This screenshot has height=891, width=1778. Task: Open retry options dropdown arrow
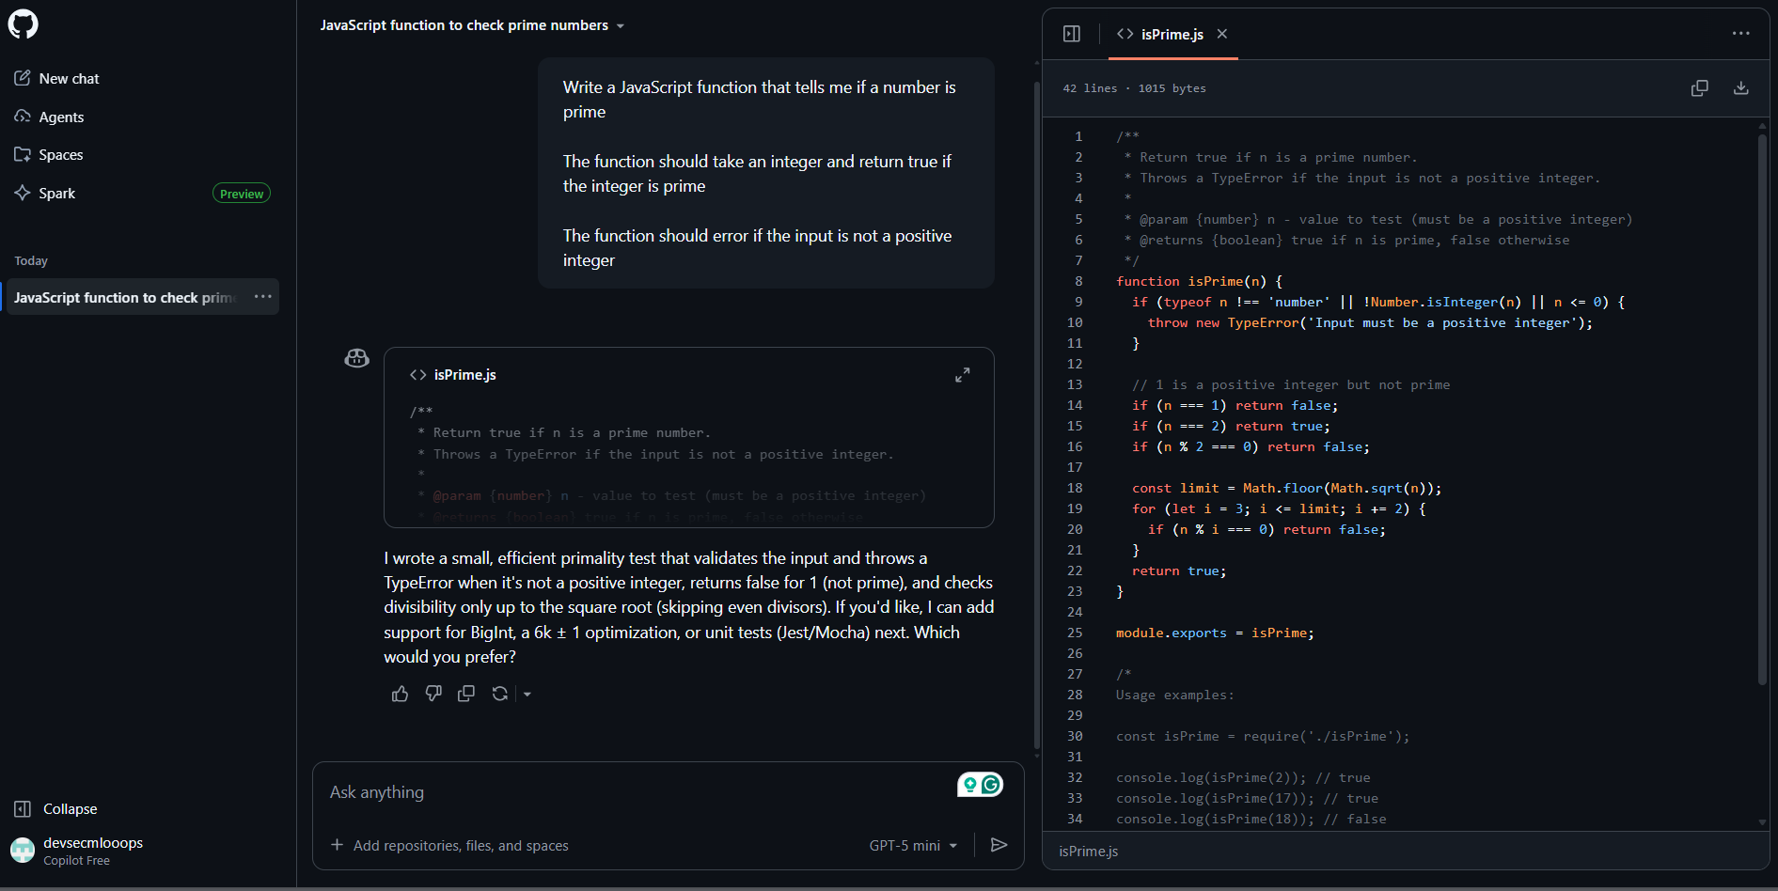527,694
